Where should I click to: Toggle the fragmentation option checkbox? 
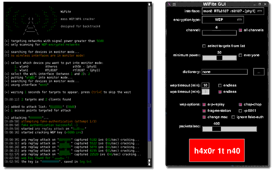pyautogui.click(x=204, y=111)
